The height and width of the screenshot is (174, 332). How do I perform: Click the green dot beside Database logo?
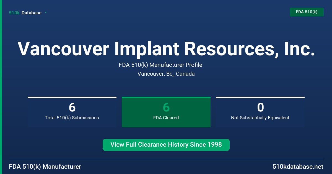(x=46, y=12)
